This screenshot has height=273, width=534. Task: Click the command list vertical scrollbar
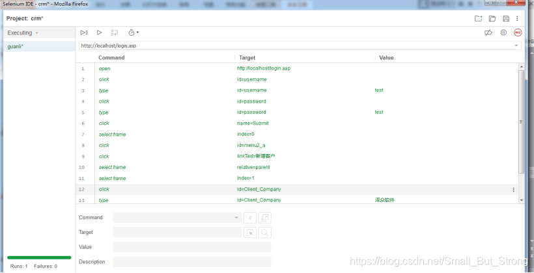pos(522,122)
